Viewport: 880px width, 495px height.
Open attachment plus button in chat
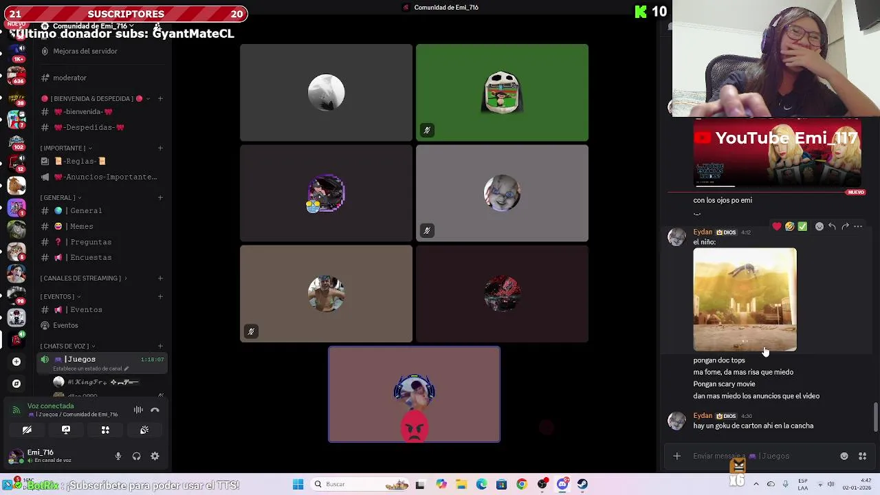click(x=676, y=456)
